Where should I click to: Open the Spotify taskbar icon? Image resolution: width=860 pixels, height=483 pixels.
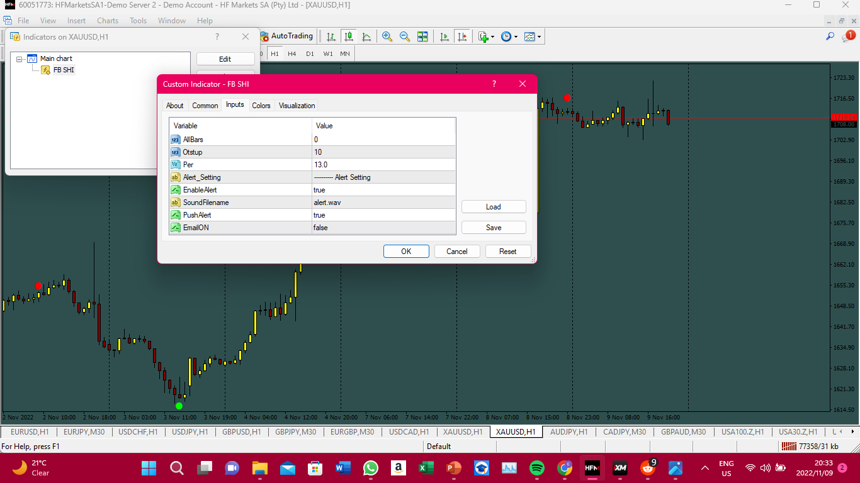pyautogui.click(x=537, y=468)
